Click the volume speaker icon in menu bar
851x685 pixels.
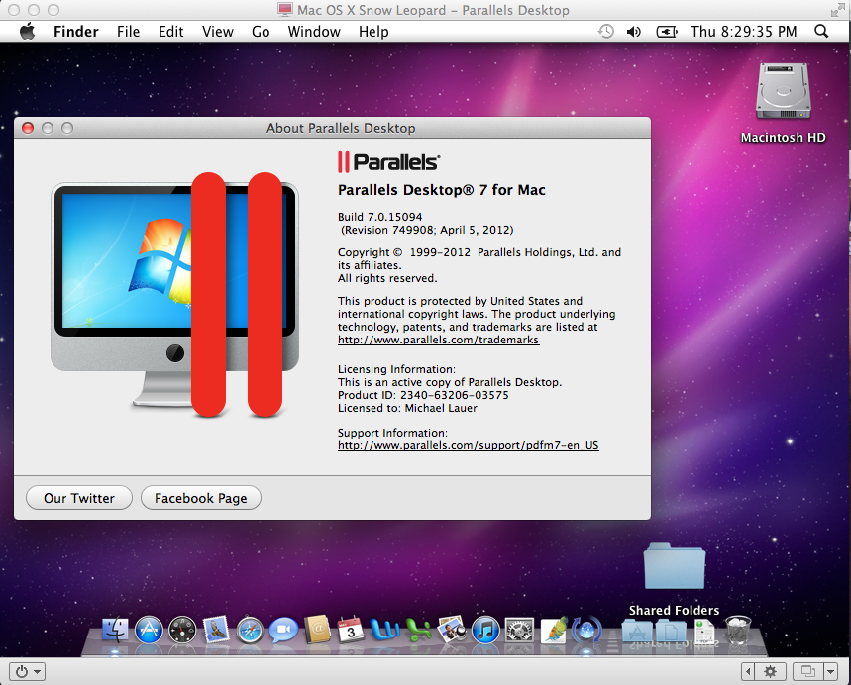tap(633, 32)
